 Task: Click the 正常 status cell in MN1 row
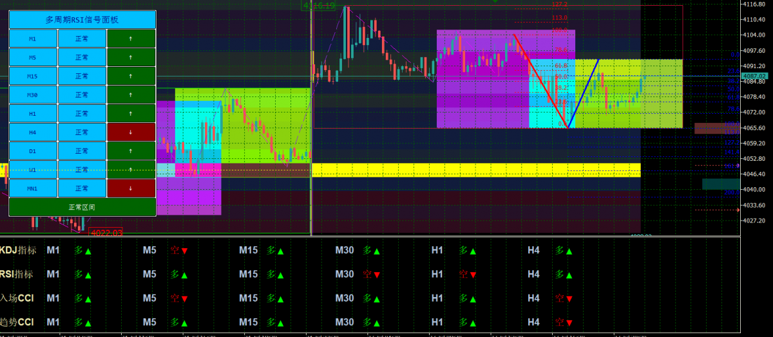(x=82, y=188)
